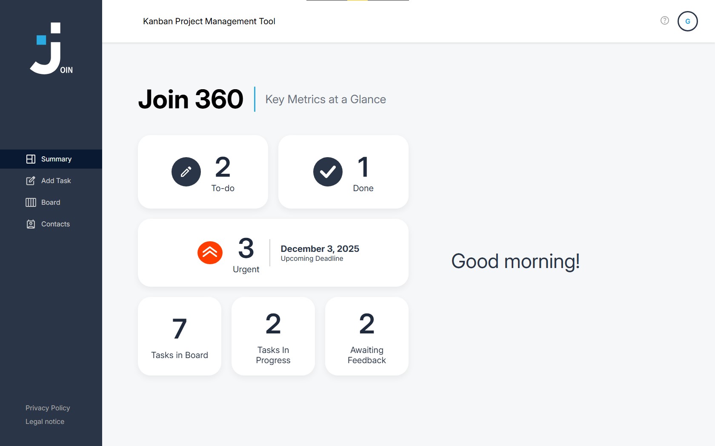715x446 pixels.
Task: Click the Tasks in Board card
Action: coord(179,336)
